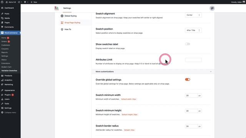Toggle Override global settings switch off

(x=188, y=79)
